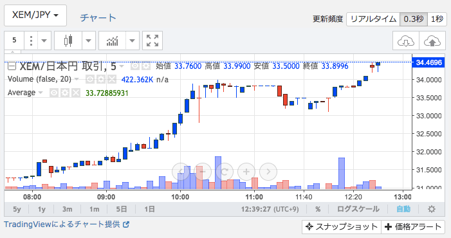Enter fullscreen chart mode

[x=152, y=41]
